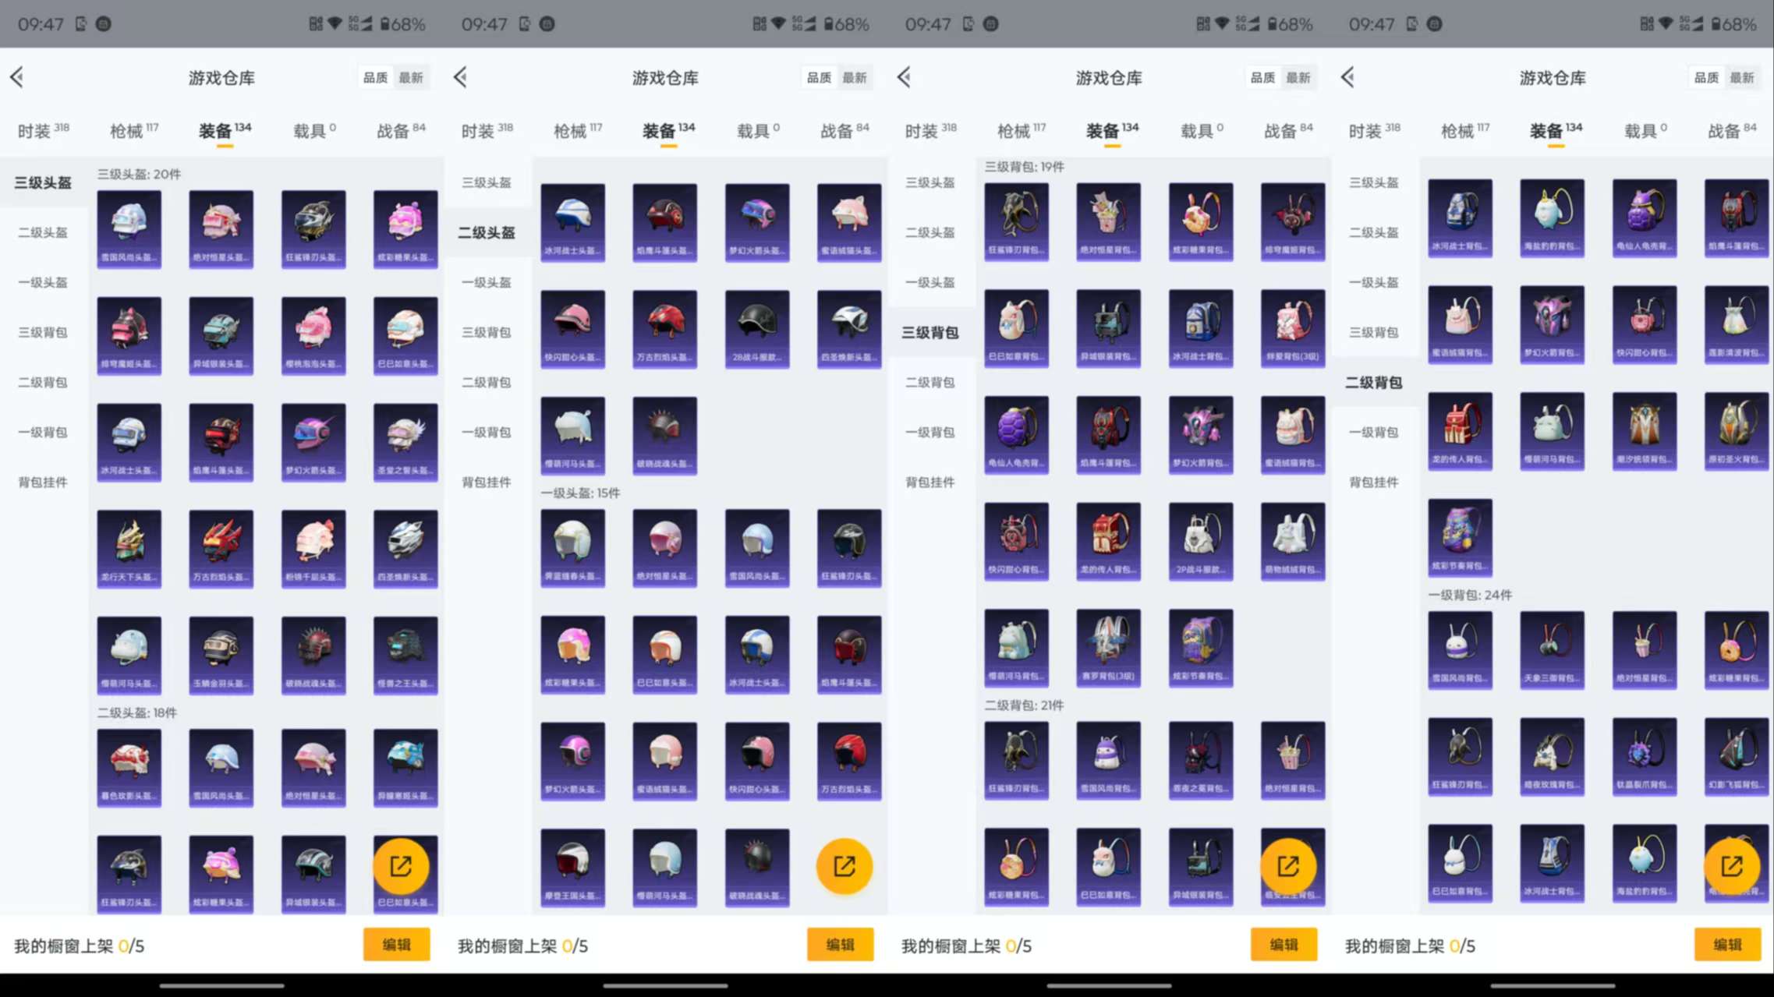Tap the 一级头盔: 15件 section header
Image resolution: width=1774 pixels, height=997 pixels.
point(581,493)
